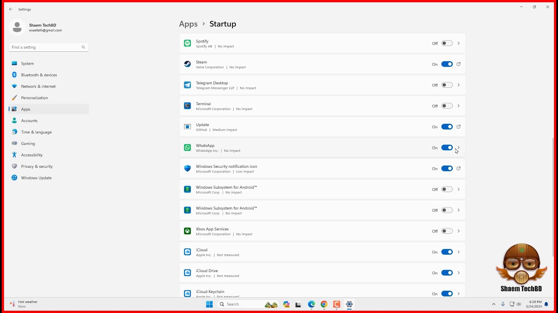558x313 pixels.
Task: Open Network & internet settings
Action: [48, 87]
